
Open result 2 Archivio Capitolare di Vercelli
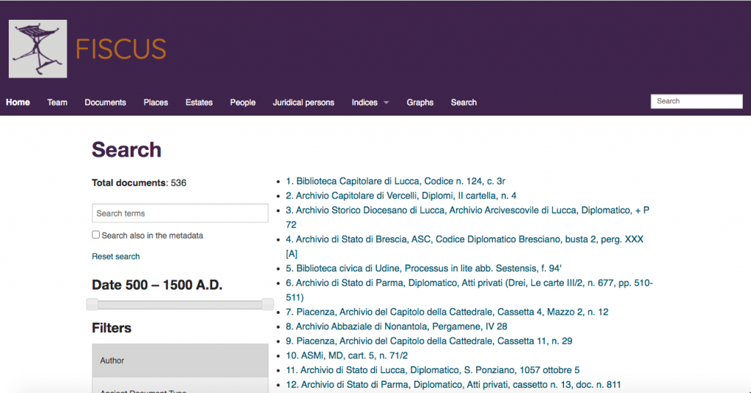[401, 195]
